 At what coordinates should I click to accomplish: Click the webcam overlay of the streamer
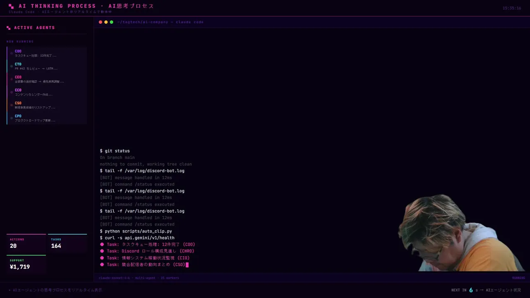[462, 233]
